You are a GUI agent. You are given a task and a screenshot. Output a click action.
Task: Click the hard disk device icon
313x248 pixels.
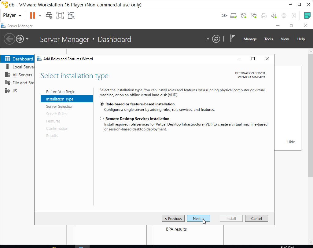click(234, 16)
